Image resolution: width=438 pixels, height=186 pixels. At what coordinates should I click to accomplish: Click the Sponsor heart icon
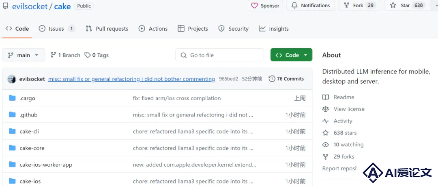pos(254,6)
